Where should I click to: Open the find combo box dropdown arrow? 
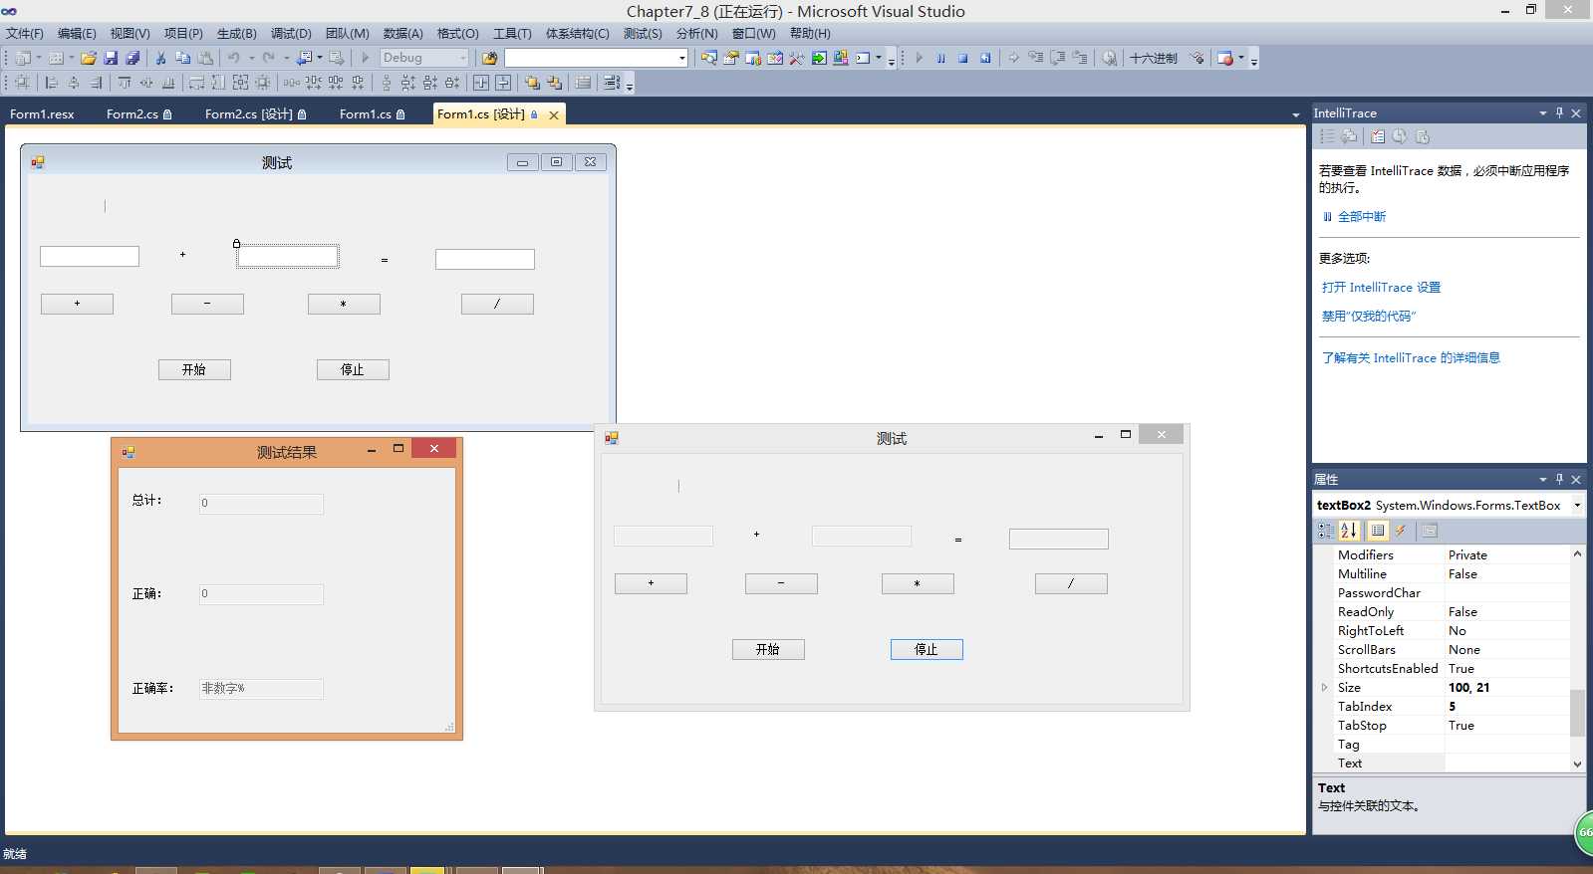click(x=682, y=58)
